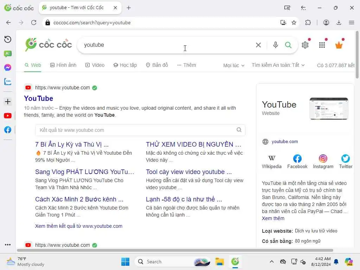Click the address bar URL
Screen dimensions: 360x270
click(92, 22)
